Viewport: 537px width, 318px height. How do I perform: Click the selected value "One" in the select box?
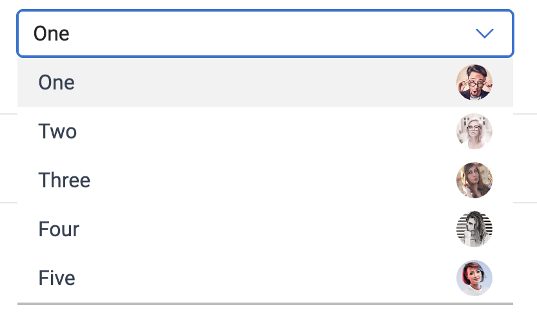[52, 33]
